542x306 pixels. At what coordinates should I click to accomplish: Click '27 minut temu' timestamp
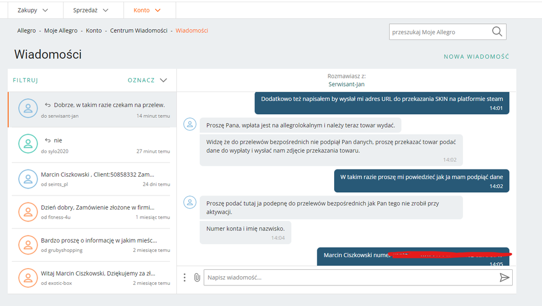coord(153,152)
